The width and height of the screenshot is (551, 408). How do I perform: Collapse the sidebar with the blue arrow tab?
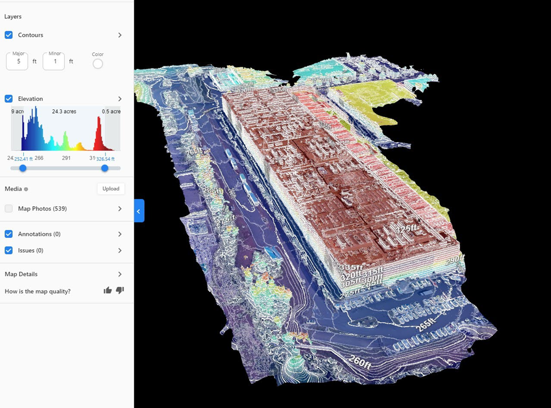pyautogui.click(x=139, y=211)
